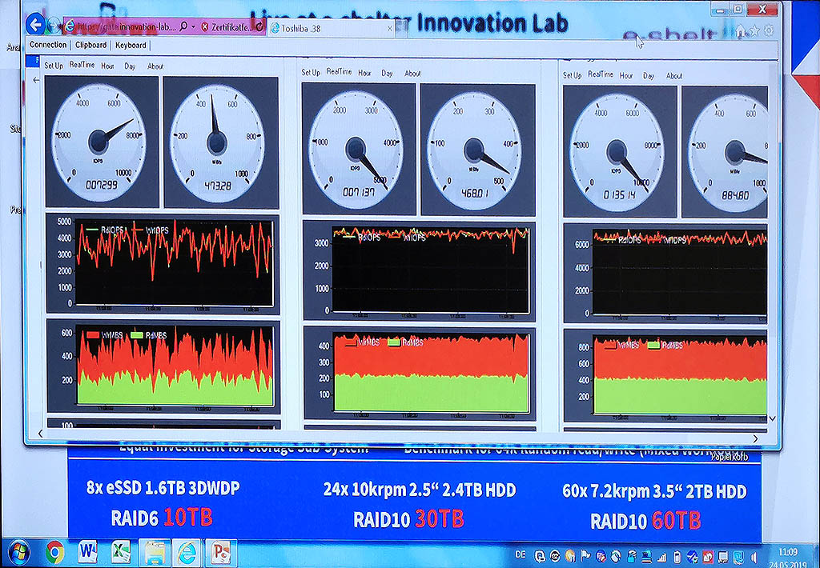Open the Connection menu
Image resolution: width=820 pixels, height=568 pixels.
[x=48, y=46]
